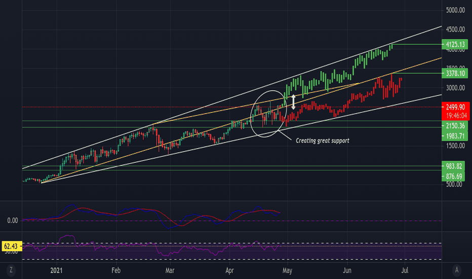Screen dimensions: 472x279
Task: Click the 4500.00 price axis tick
Action: pyautogui.click(x=455, y=29)
